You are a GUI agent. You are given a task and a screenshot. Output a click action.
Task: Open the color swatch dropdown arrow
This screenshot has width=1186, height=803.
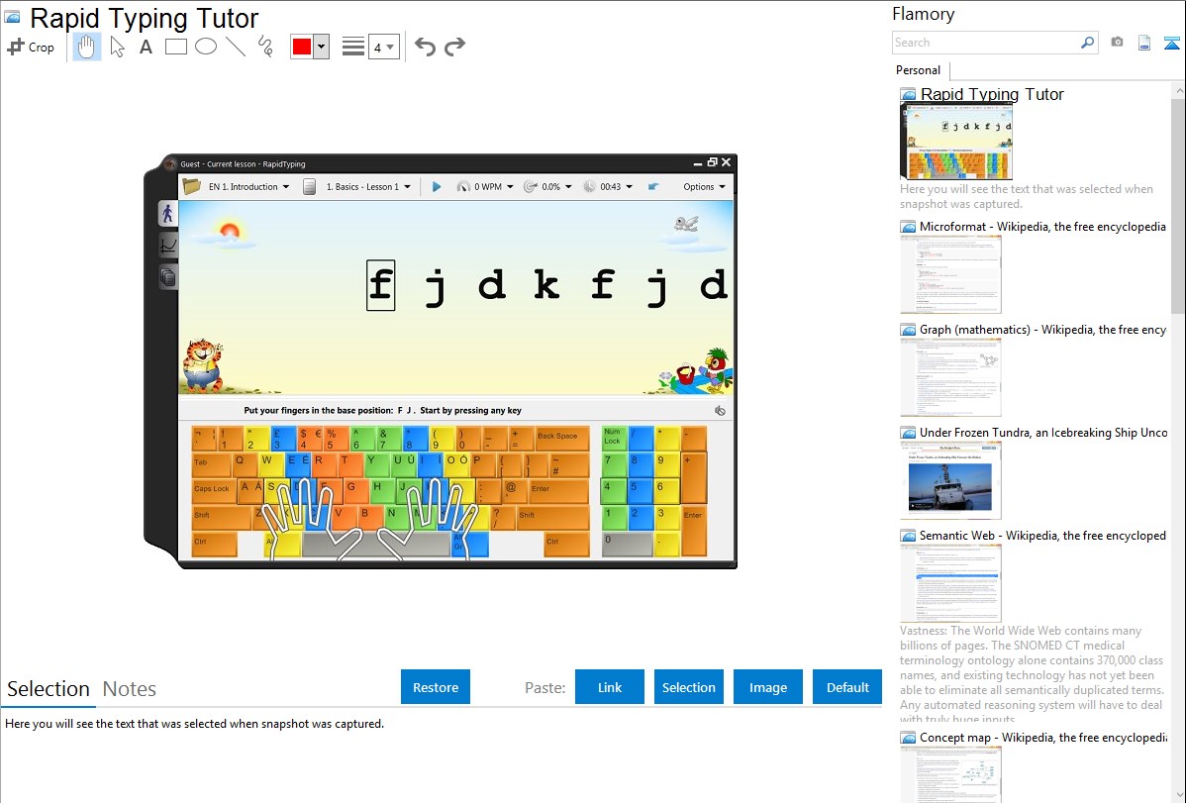point(322,47)
